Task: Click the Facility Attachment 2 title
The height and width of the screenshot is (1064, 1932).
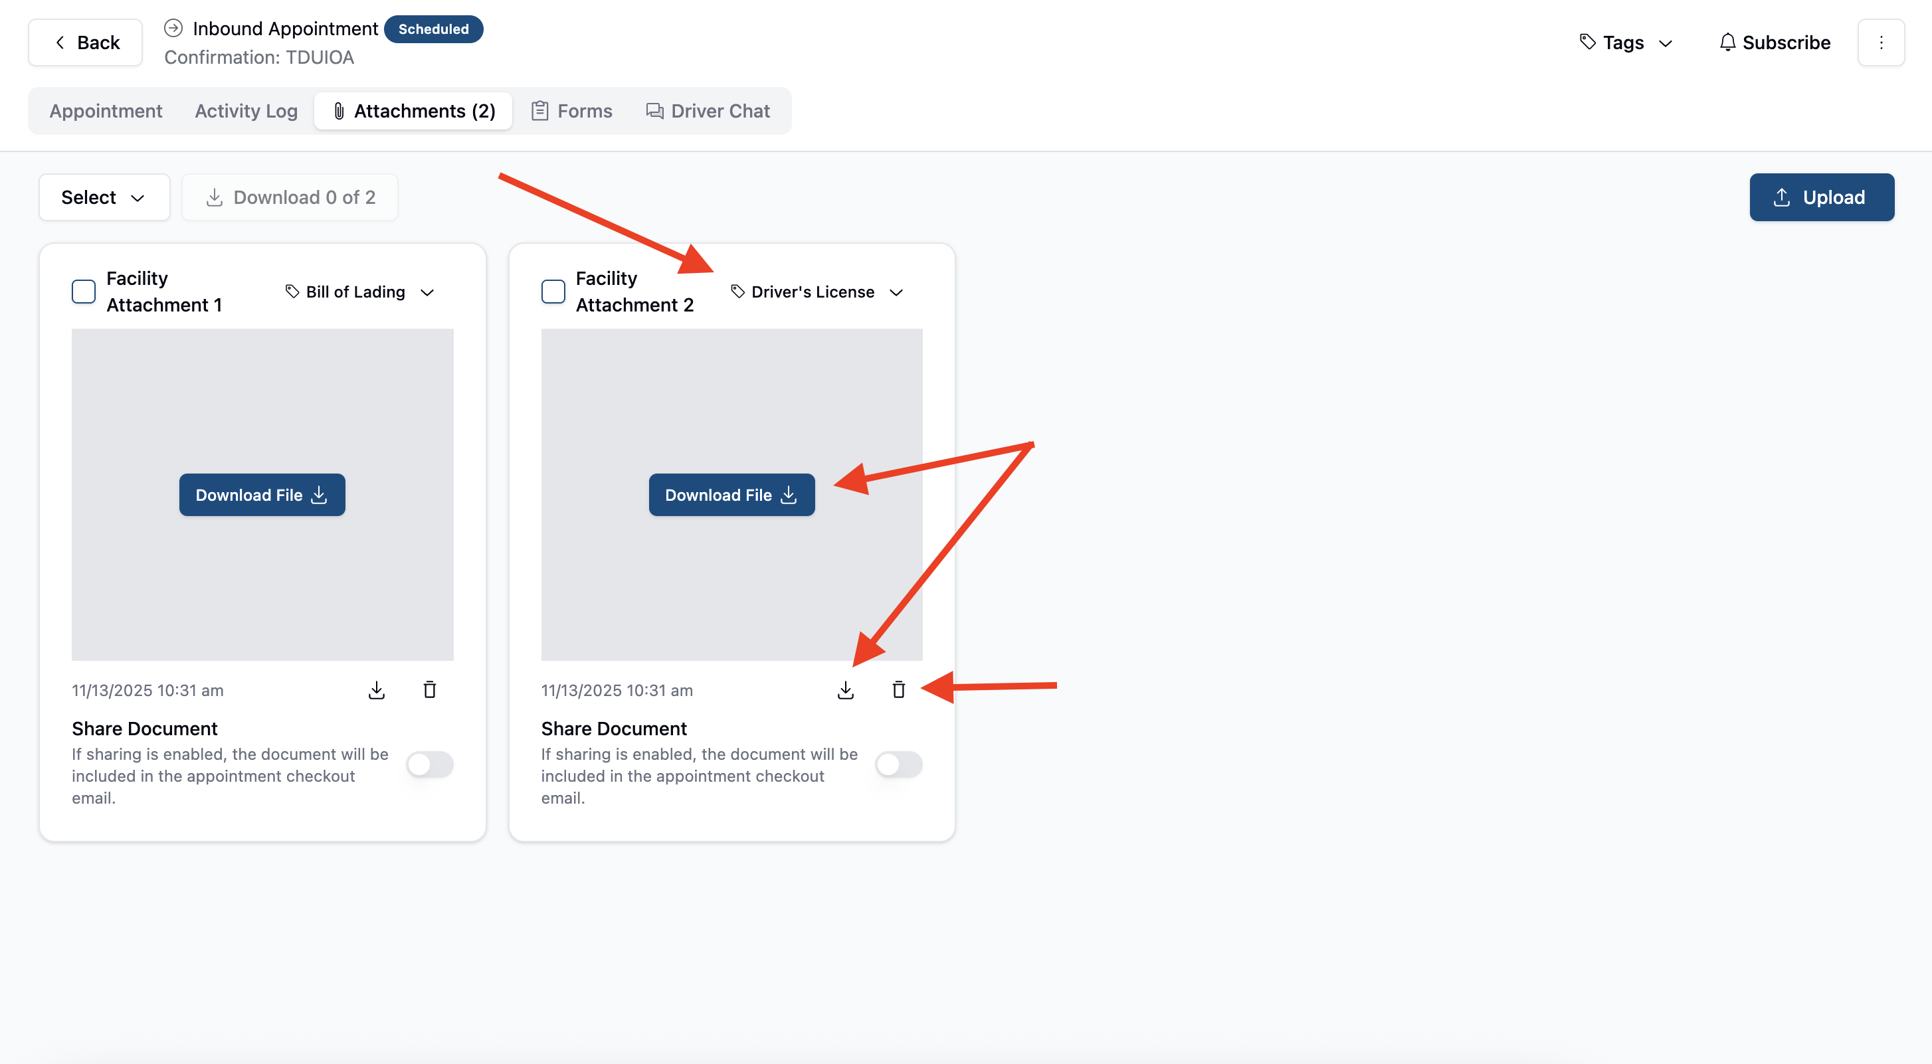Action: (634, 292)
